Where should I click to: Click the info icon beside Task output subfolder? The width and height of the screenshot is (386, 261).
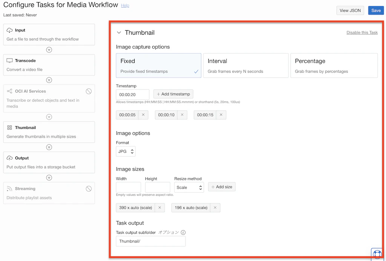pyautogui.click(x=183, y=232)
